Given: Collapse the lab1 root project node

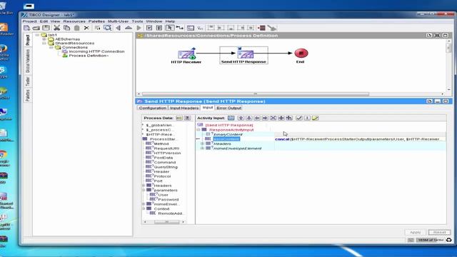Looking at the screenshot, I should point(37,35).
